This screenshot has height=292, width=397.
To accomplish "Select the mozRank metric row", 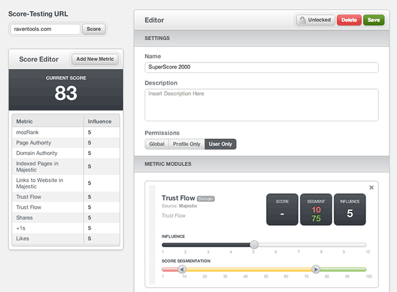I will (66, 132).
